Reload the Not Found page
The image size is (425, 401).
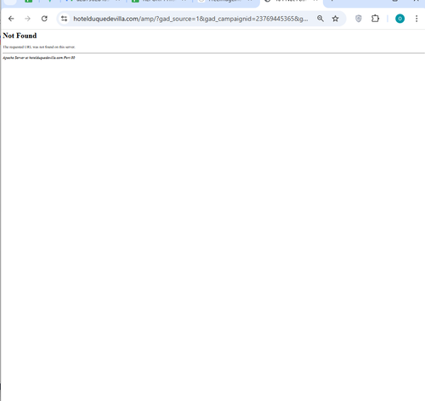click(x=44, y=19)
